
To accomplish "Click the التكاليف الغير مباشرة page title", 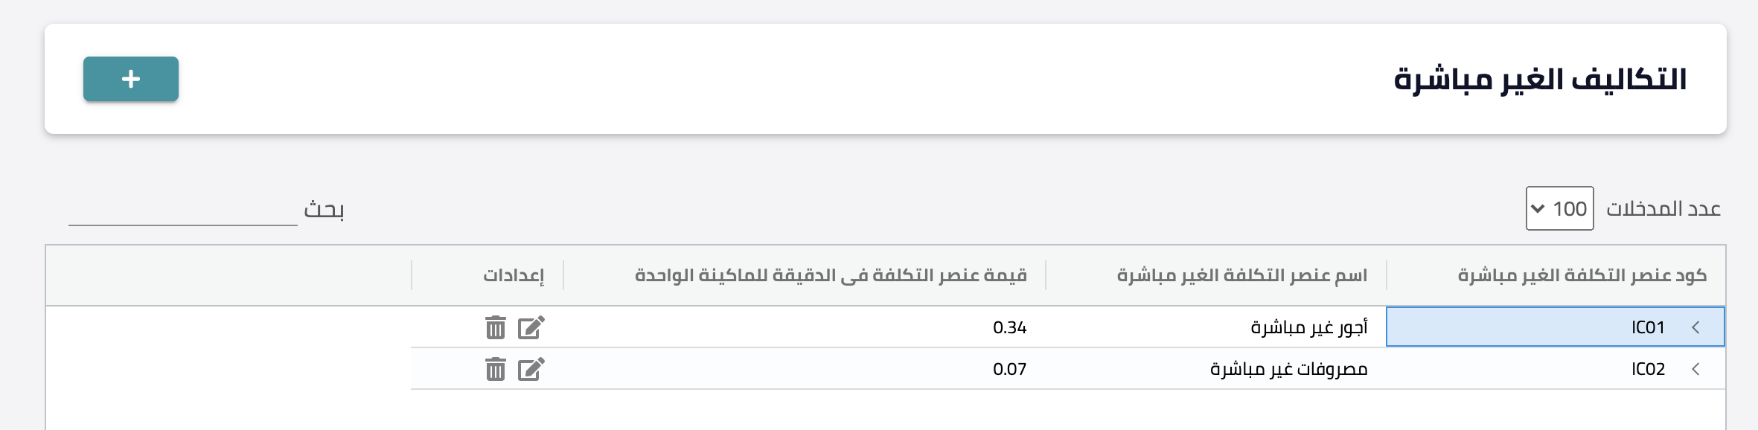I will [x=1540, y=79].
